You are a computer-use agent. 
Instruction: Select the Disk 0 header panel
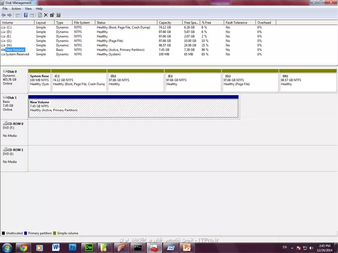(14, 81)
